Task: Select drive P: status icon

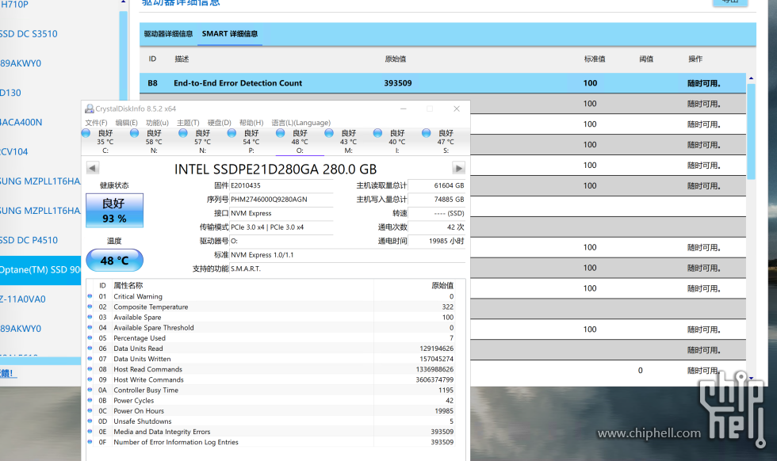Action: click(x=232, y=133)
